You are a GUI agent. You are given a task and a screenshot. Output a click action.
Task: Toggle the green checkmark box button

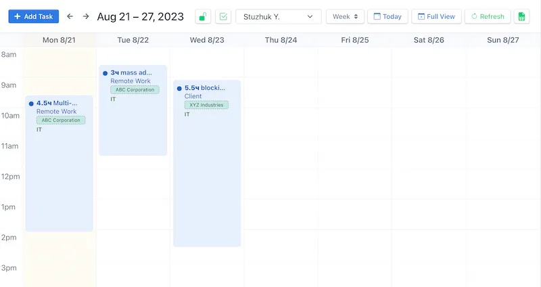coord(223,16)
